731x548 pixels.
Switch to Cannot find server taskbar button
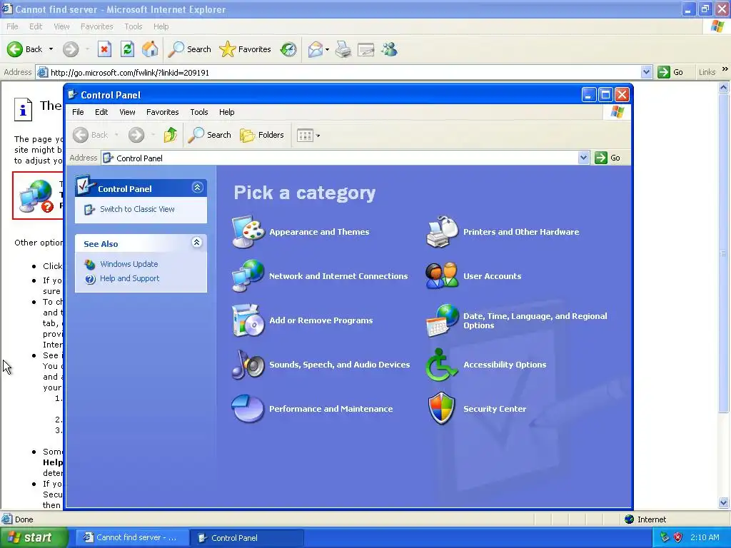132,538
